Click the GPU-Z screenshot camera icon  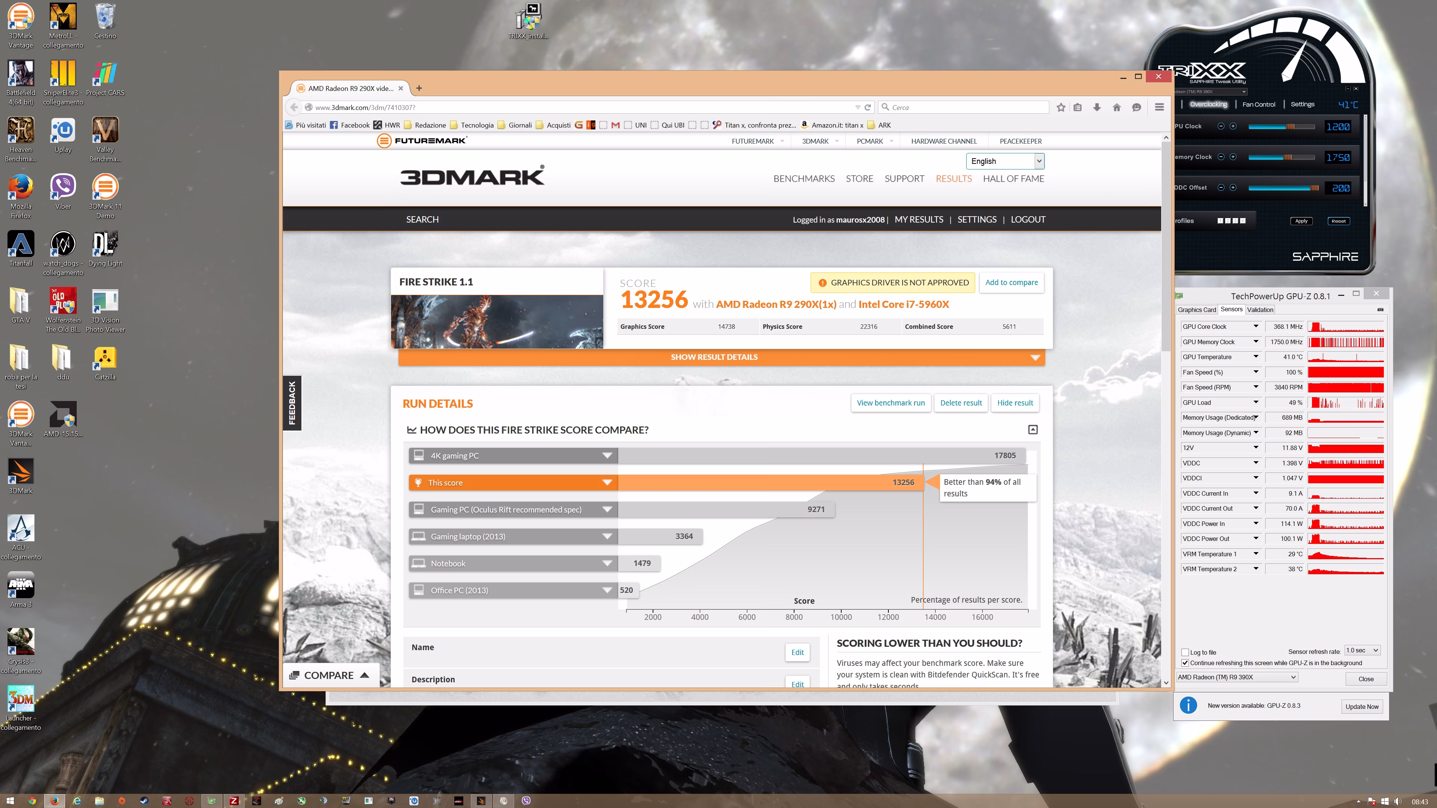tap(1380, 309)
